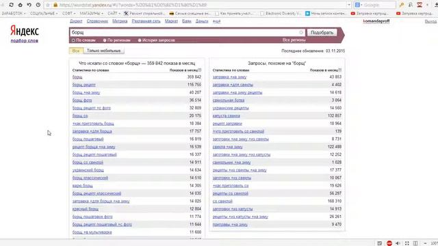Image resolution: width=438 pixels, height=246 pixels.
Task: Open the красный борщ keyword link
Action: [x=85, y=208]
